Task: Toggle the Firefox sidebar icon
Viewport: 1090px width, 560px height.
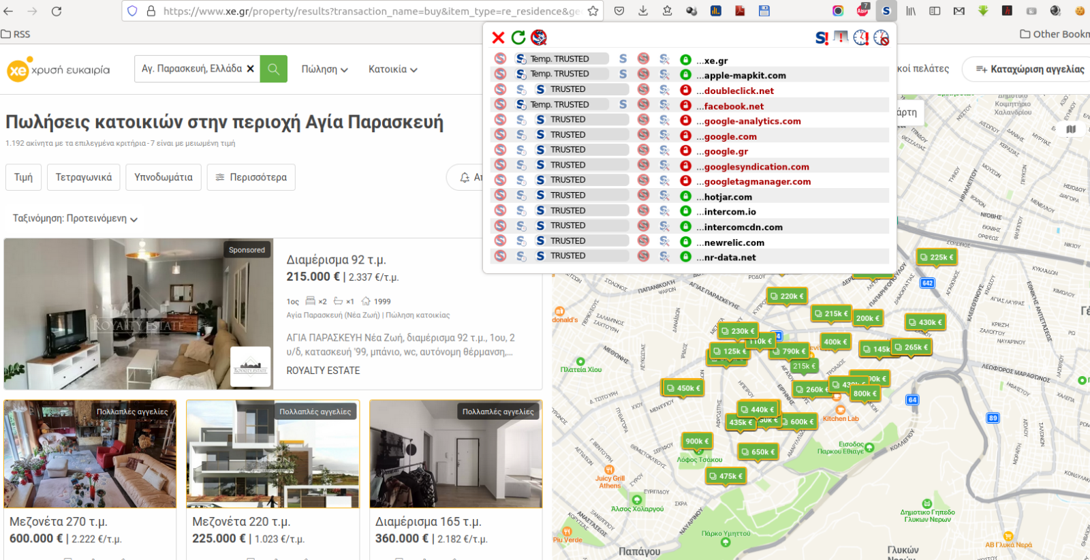Action: [935, 11]
